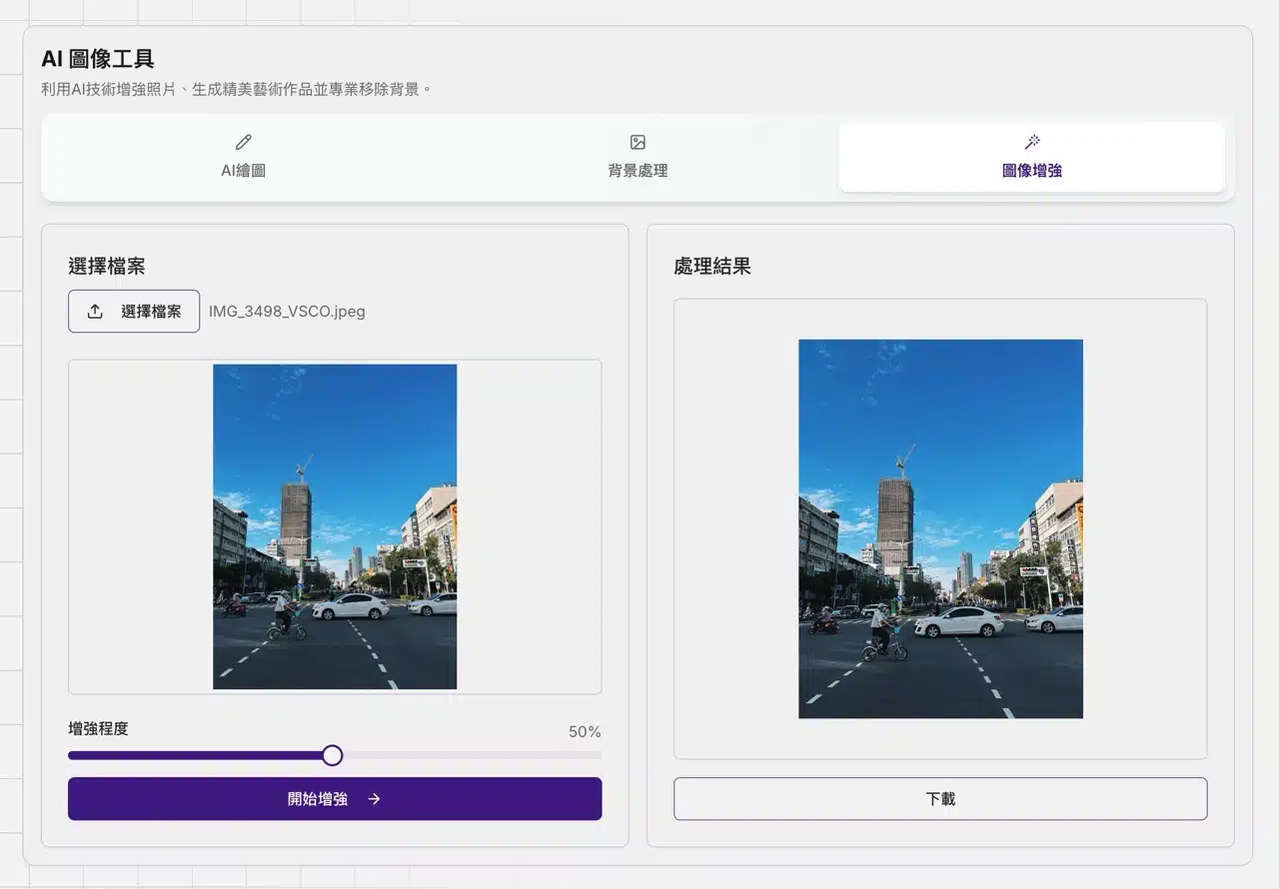
Task: Select the 圖像增強 tab label
Action: (x=1032, y=171)
